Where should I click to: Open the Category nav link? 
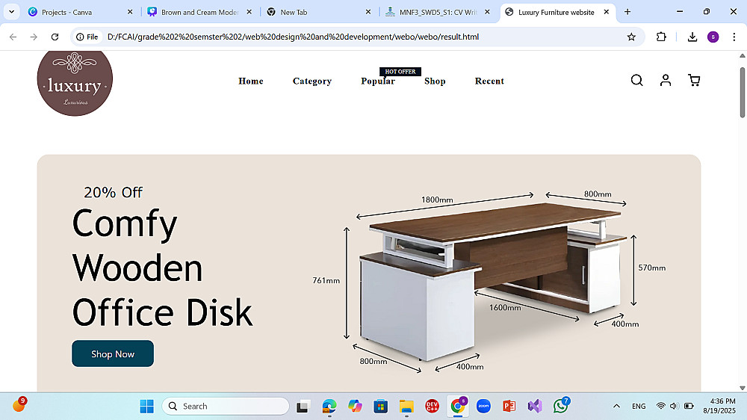click(312, 81)
